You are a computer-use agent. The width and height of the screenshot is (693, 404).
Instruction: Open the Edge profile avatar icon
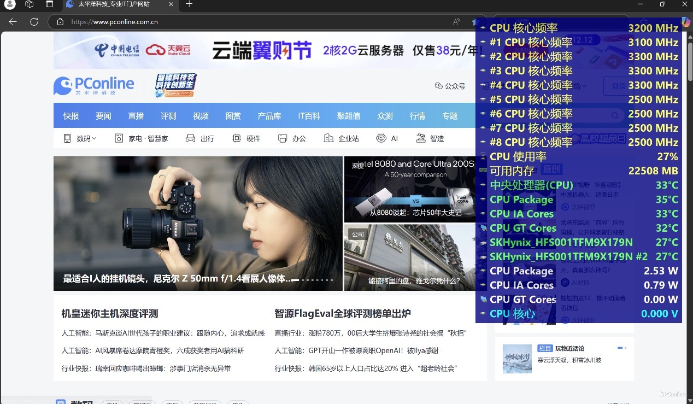pos(10,4)
